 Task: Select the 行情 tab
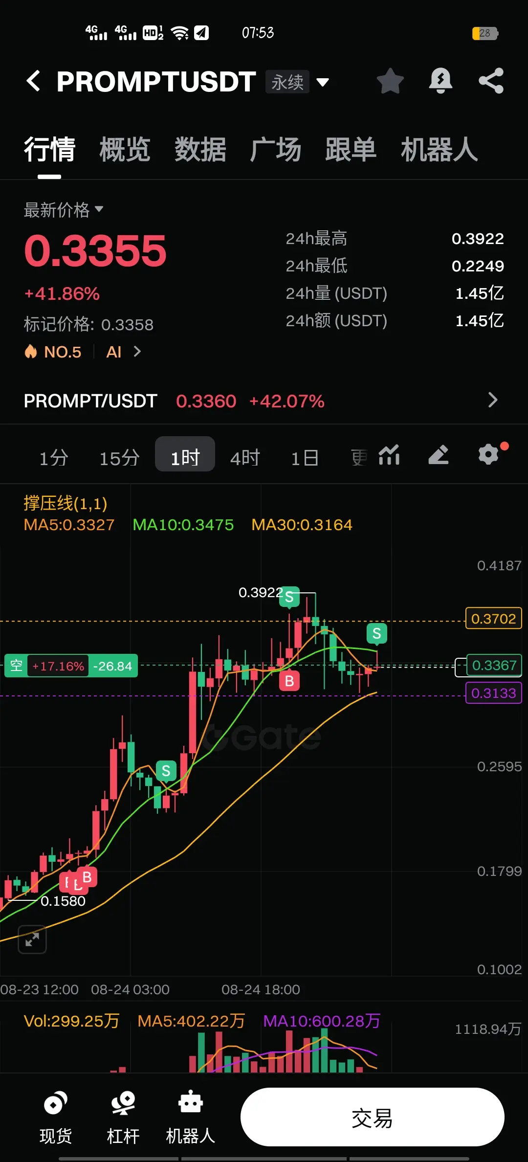(49, 149)
